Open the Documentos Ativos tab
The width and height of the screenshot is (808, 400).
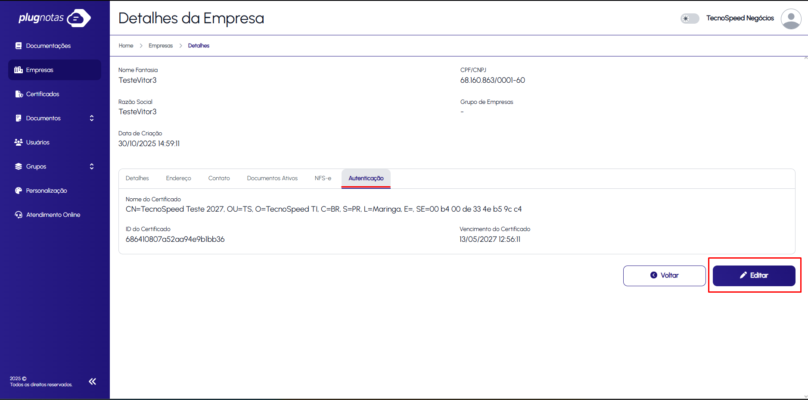(272, 178)
